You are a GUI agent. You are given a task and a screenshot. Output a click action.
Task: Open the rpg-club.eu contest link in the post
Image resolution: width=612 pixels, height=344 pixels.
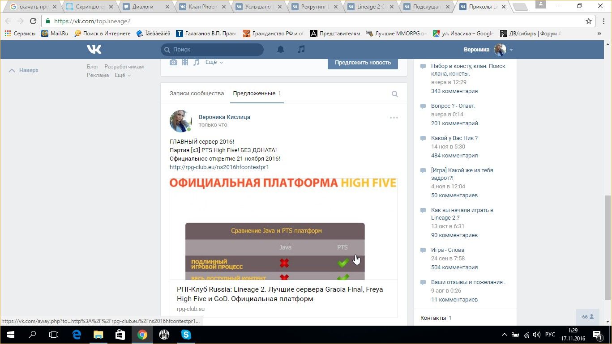(x=219, y=167)
